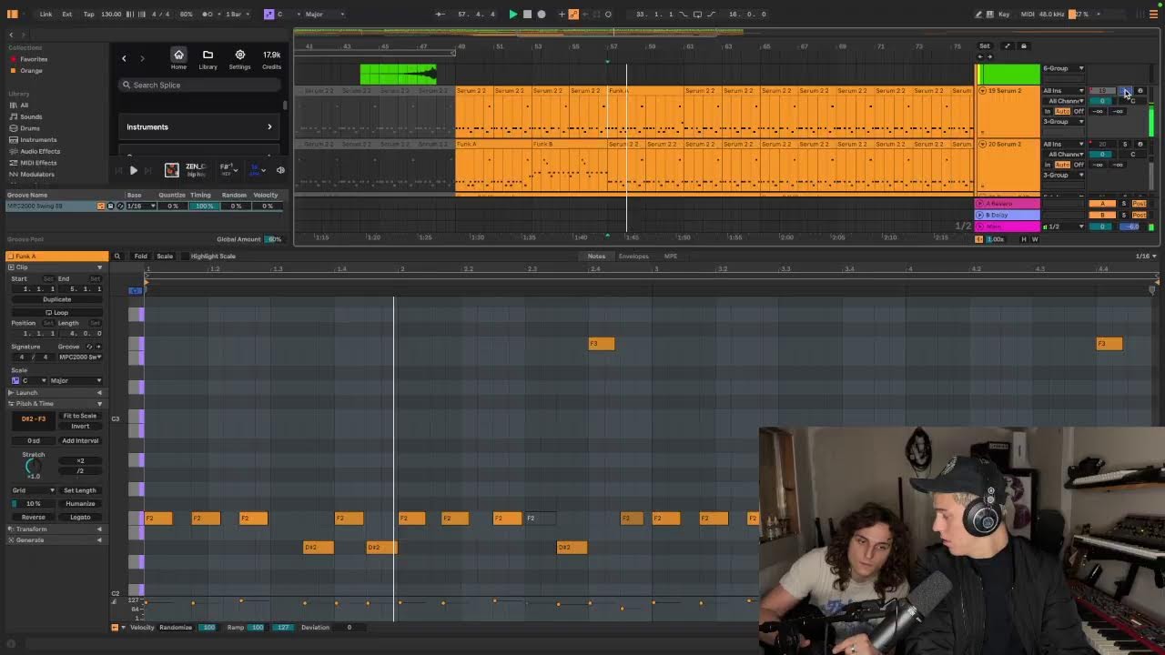
Task: Toggle the 19 Serum 2 track activator
Action: pyautogui.click(x=1102, y=91)
